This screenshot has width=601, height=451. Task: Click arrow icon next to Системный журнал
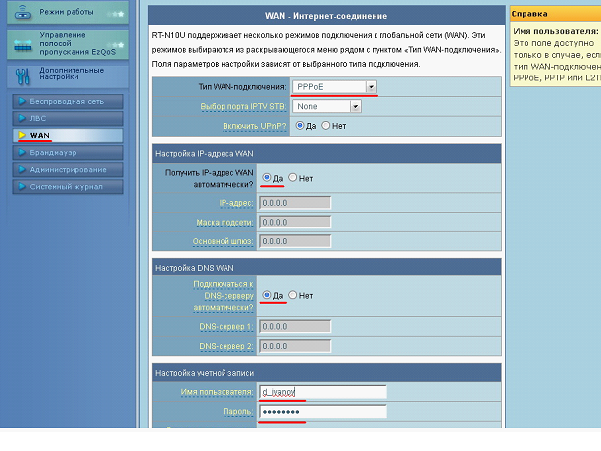coord(22,186)
